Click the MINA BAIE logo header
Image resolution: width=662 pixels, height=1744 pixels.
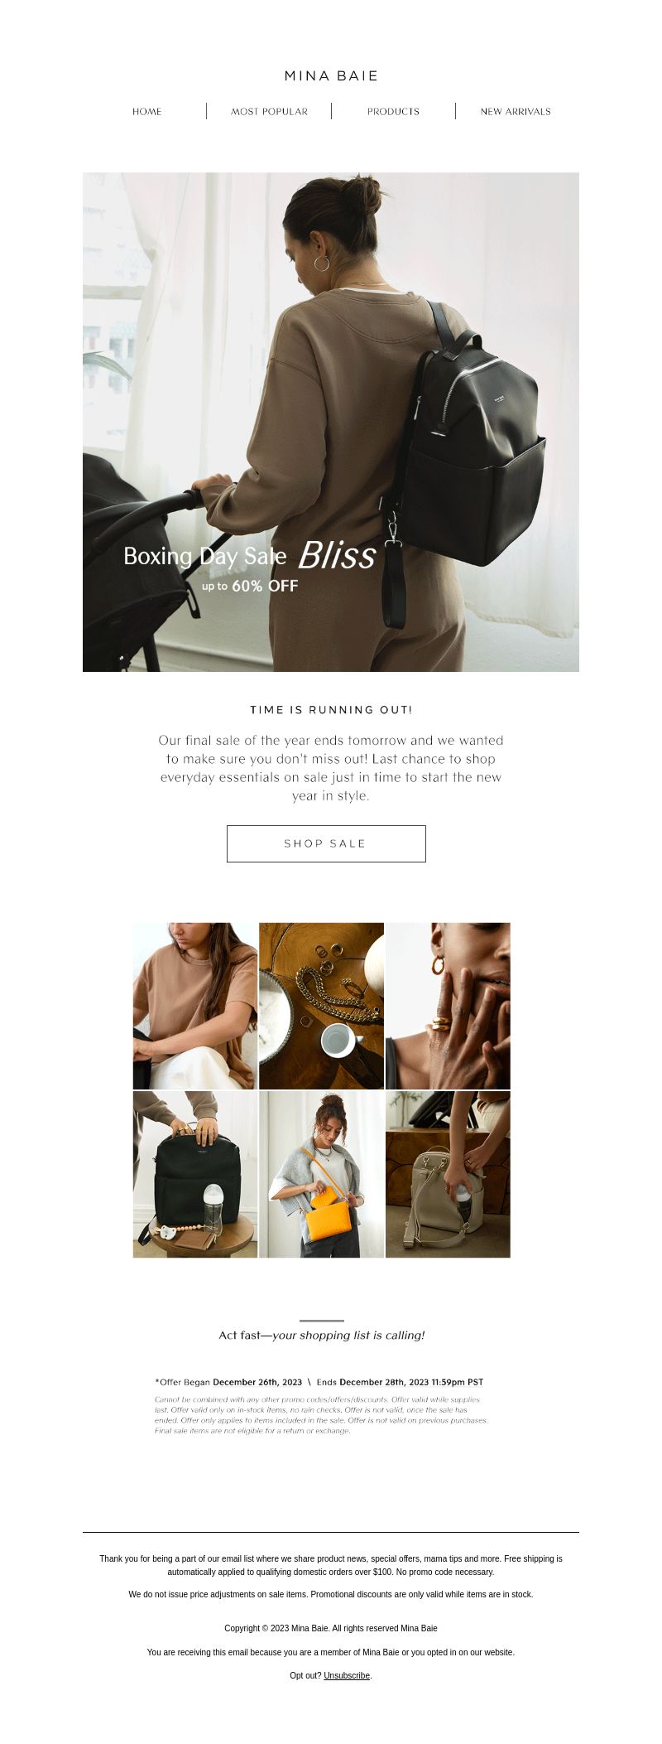click(331, 76)
